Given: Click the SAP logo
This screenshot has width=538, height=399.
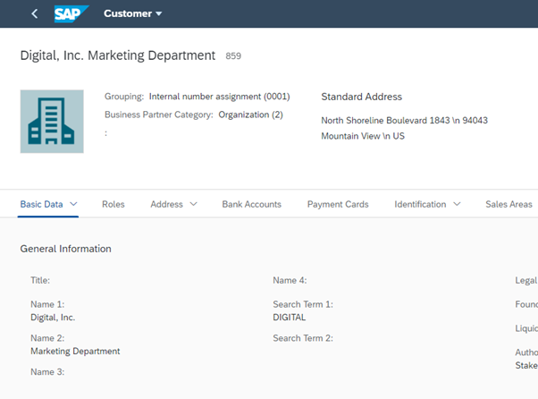Looking at the screenshot, I should click(71, 13).
